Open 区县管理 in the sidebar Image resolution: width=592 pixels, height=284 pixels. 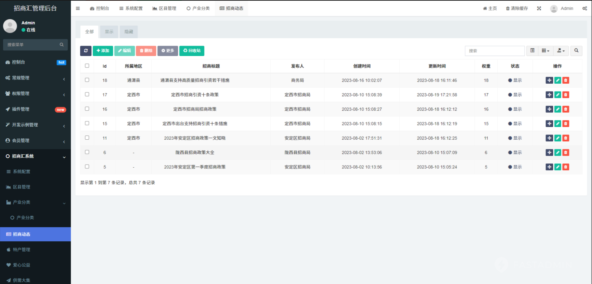tap(35, 187)
